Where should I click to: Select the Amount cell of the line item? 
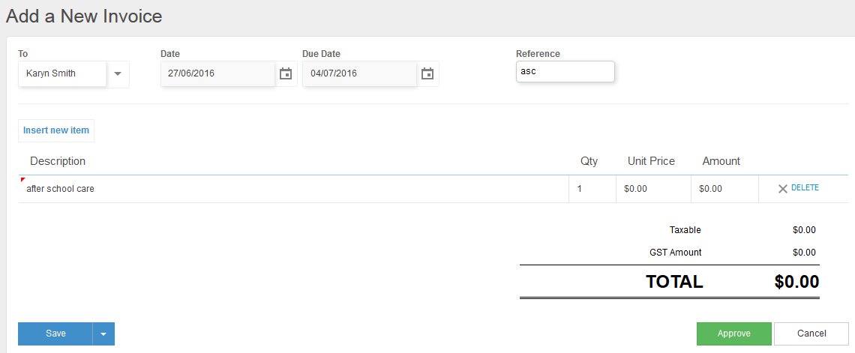coord(724,189)
